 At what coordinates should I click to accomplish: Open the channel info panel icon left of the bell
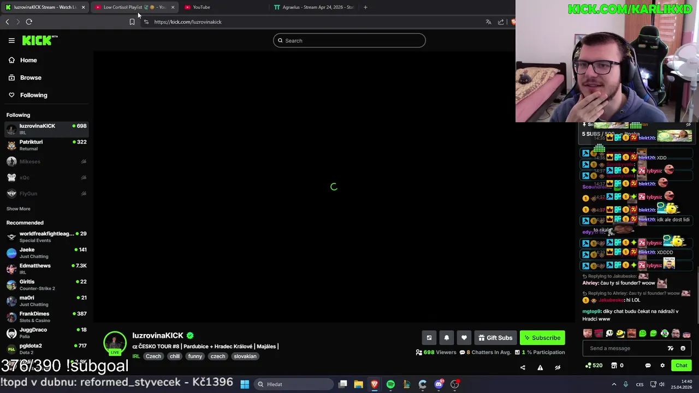(x=429, y=338)
